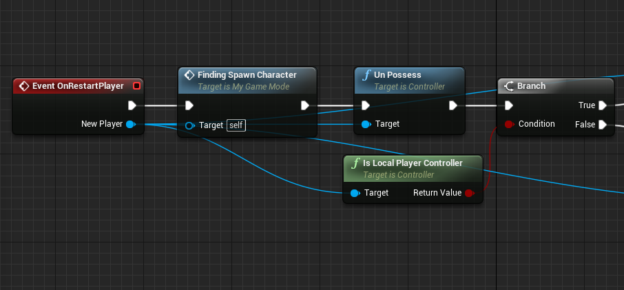Click the Branch node input exec pin
Image resolution: width=624 pixels, height=290 pixels.
(508, 105)
